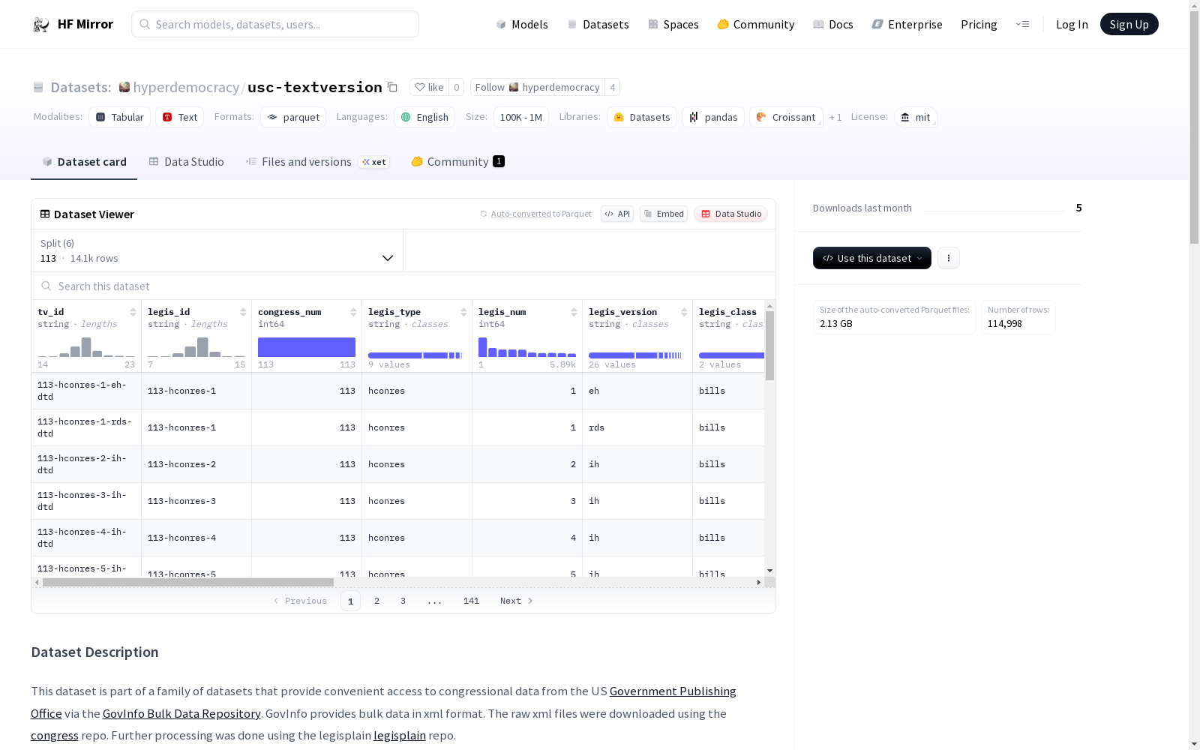The image size is (1200, 750).
Task: Click the table's horizontal scrollbar thumb
Action: point(188,582)
